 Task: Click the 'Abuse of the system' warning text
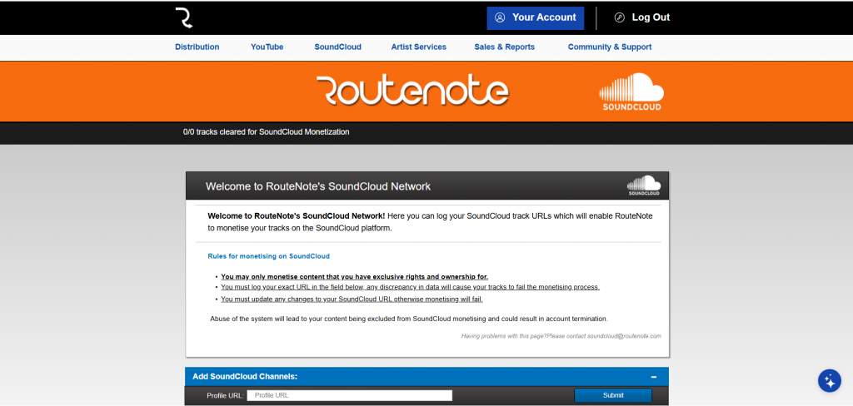click(x=408, y=319)
